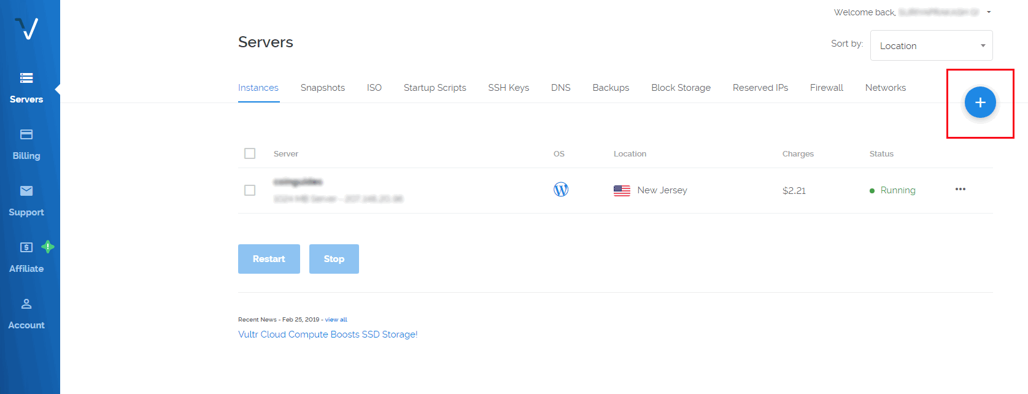Click the blue plus deploy server button
Image resolution: width=1028 pixels, height=394 pixels.
(x=980, y=102)
